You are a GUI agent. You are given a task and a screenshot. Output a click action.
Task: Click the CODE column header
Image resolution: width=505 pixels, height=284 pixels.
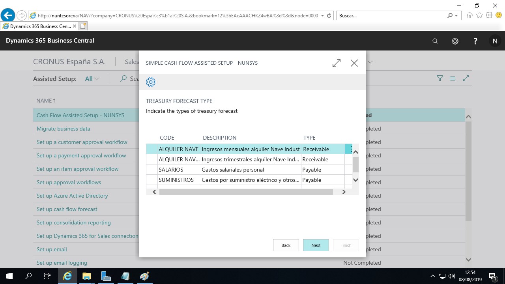pos(167,138)
